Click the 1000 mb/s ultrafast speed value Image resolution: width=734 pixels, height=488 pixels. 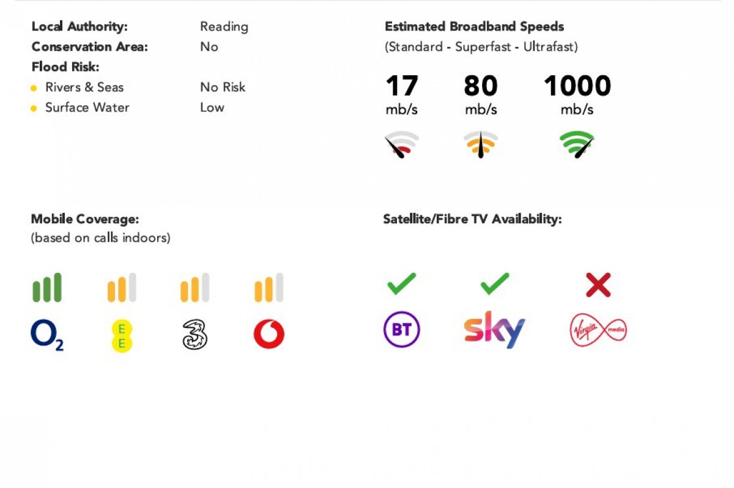point(577,94)
